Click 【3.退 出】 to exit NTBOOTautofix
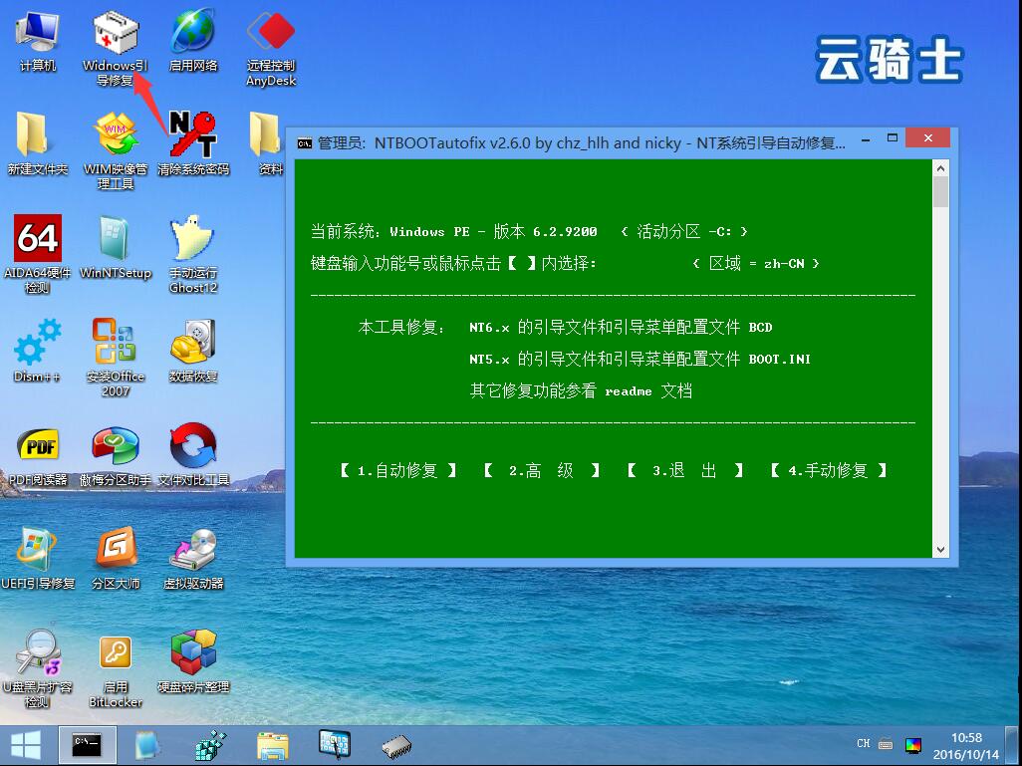The image size is (1022, 766). [x=684, y=470]
